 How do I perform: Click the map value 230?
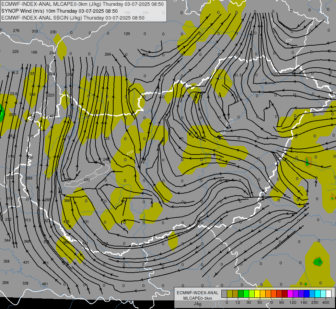[x=53, y=32]
